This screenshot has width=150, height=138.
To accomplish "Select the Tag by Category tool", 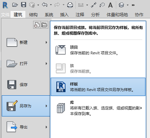I will tap(102, 5).
